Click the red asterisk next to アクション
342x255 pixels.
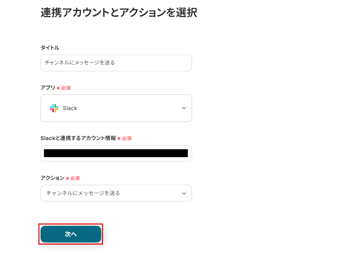coord(67,178)
